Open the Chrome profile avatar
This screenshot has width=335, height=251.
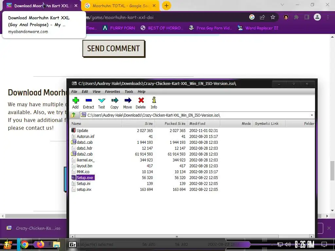point(317,17)
